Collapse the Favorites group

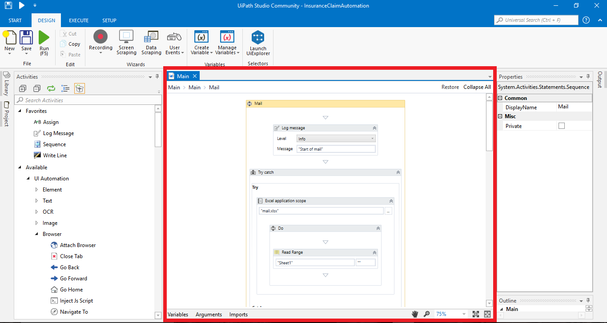click(x=20, y=111)
